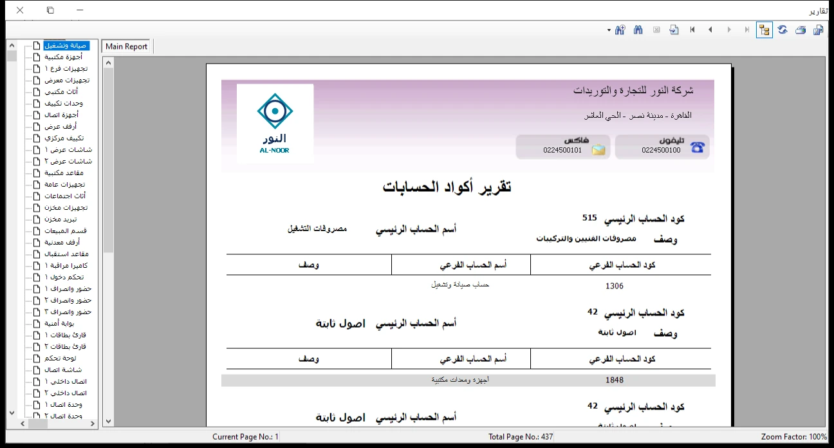The height and width of the screenshot is (448, 834).
Task: Select أثاث مكتبي in the group tree
Action: click(62, 92)
